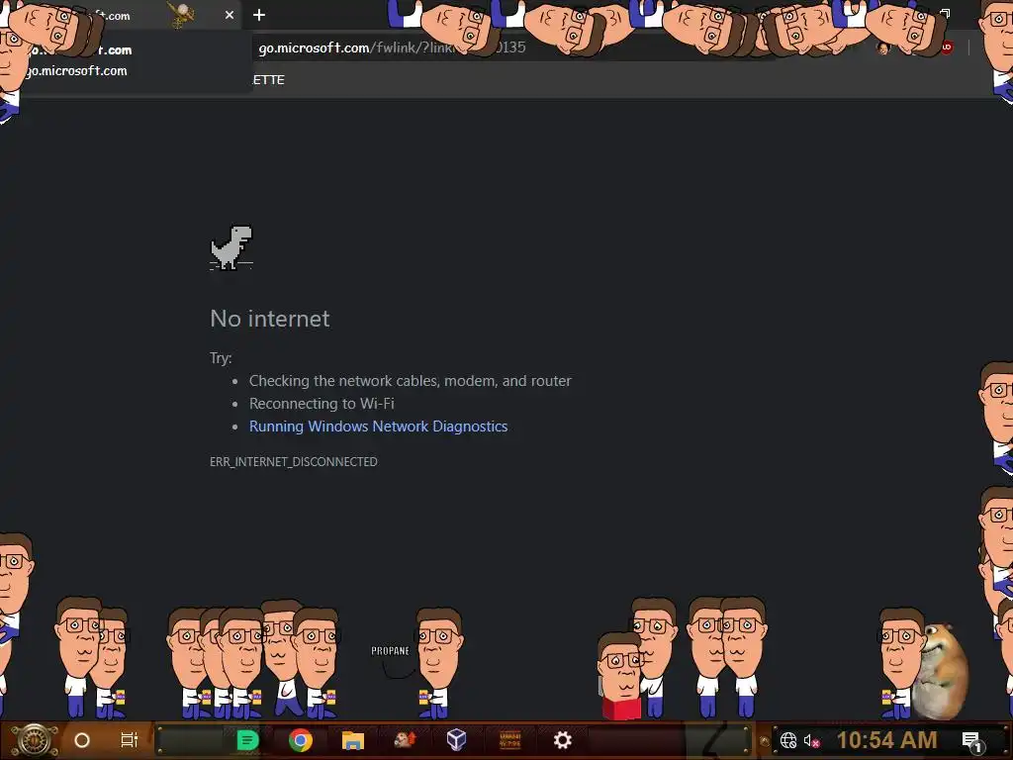Open the brown abacus taskbar app
Screen dimensions: 1013x760
point(509,740)
